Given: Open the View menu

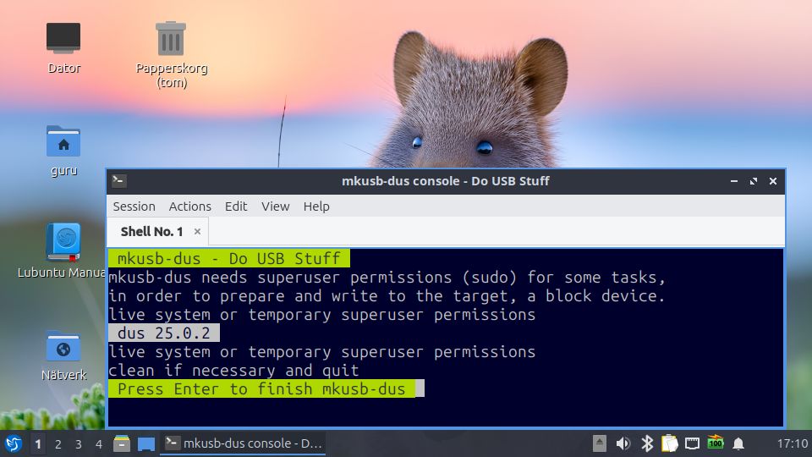Looking at the screenshot, I should [275, 206].
